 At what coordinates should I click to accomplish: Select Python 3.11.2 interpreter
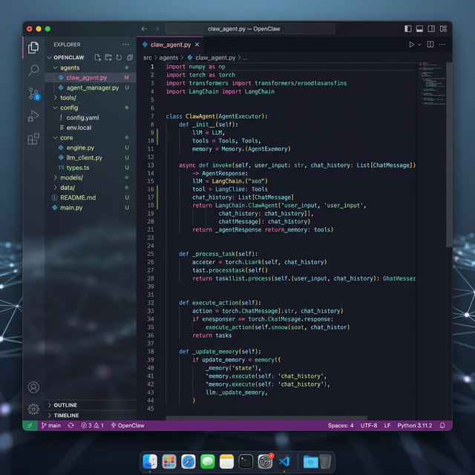click(415, 425)
